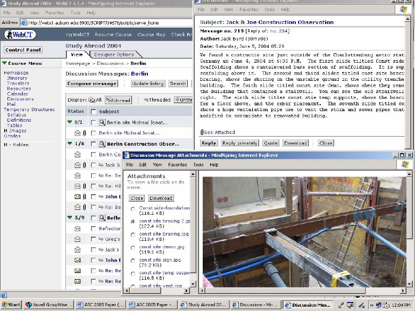Click Compose message button

(x=92, y=83)
